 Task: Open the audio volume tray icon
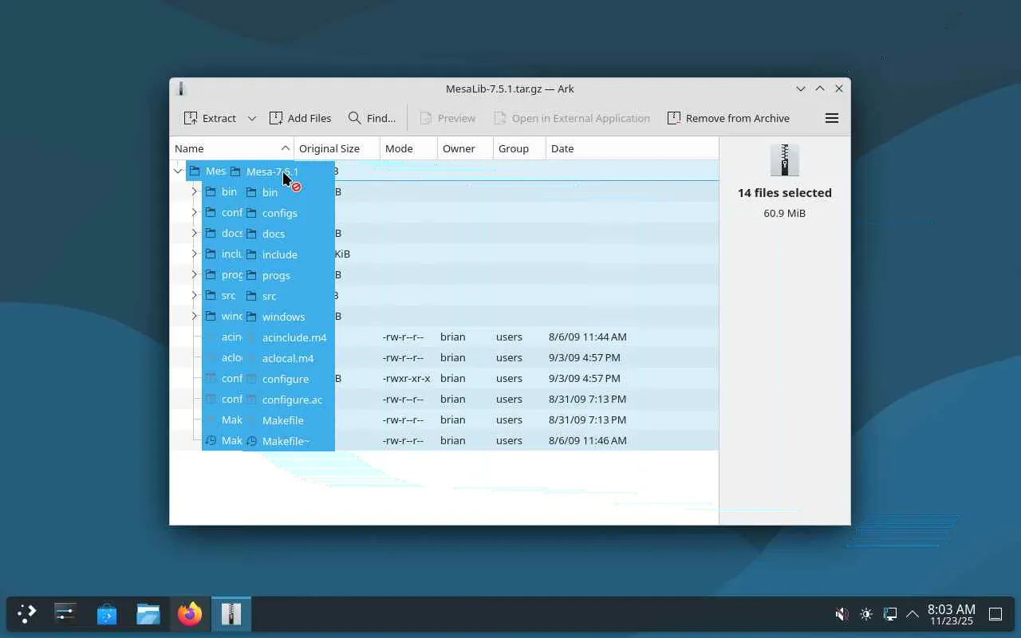tap(842, 614)
